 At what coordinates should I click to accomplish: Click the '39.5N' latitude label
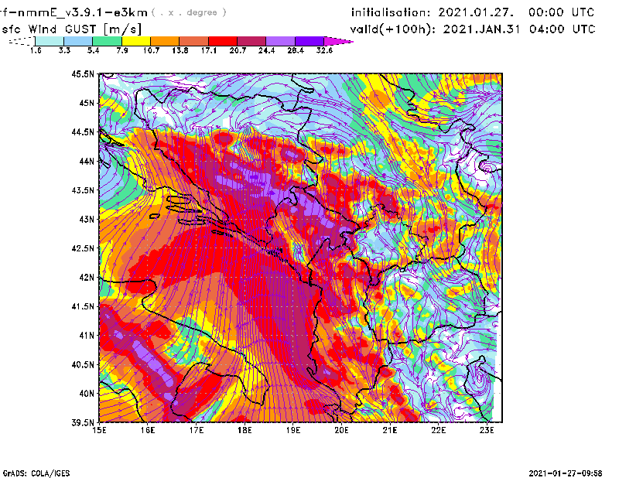point(83,423)
